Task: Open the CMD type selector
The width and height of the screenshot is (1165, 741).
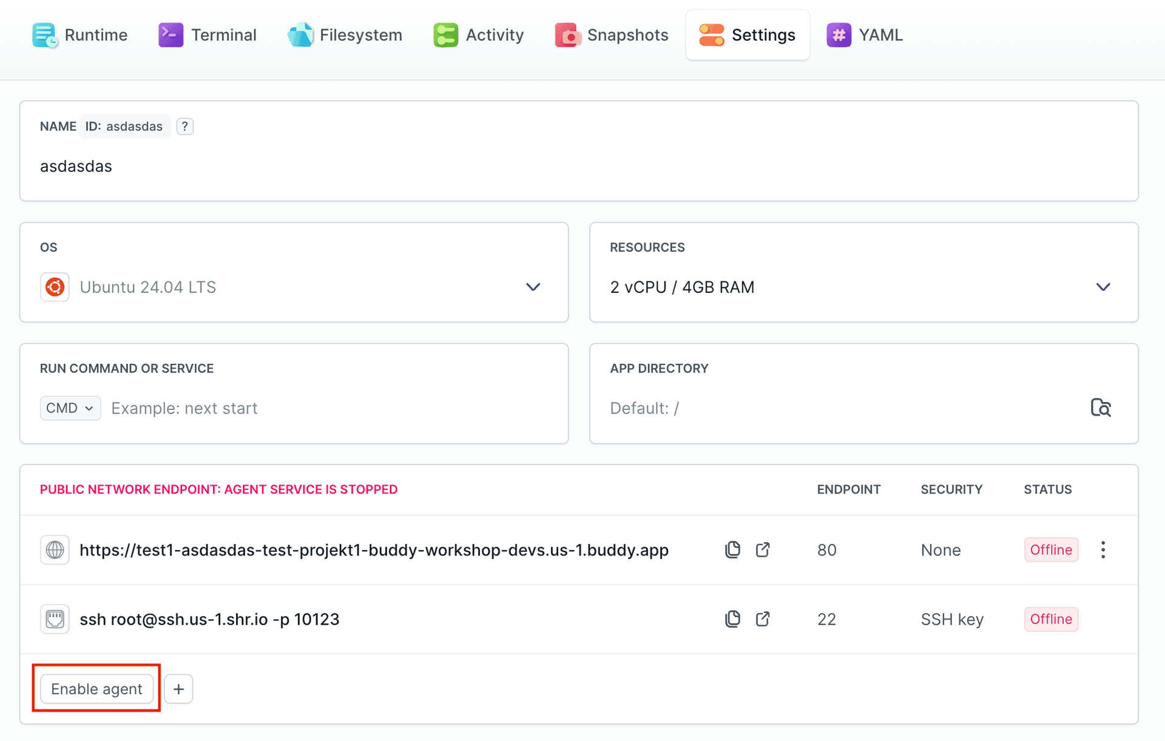Action: pyautogui.click(x=70, y=407)
